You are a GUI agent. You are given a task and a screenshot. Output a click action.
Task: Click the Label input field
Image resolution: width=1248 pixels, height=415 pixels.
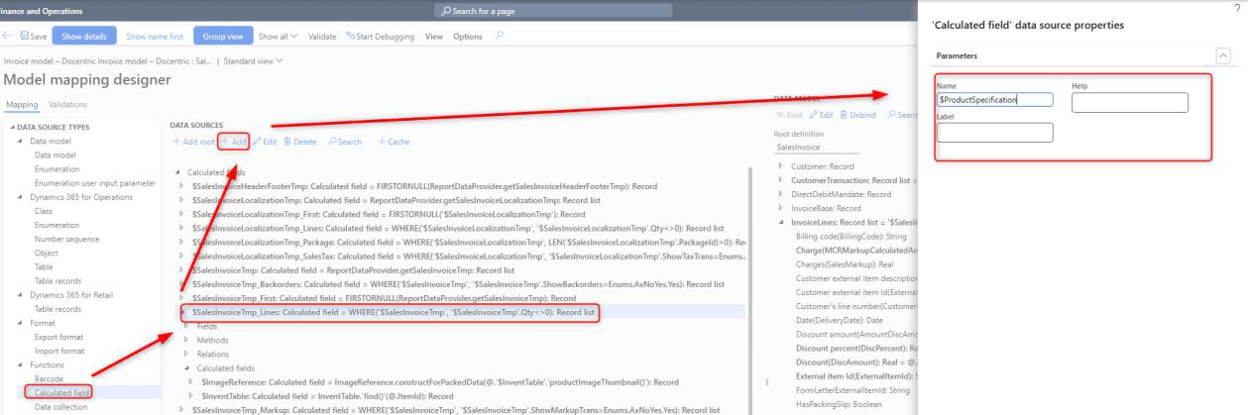[x=994, y=133]
